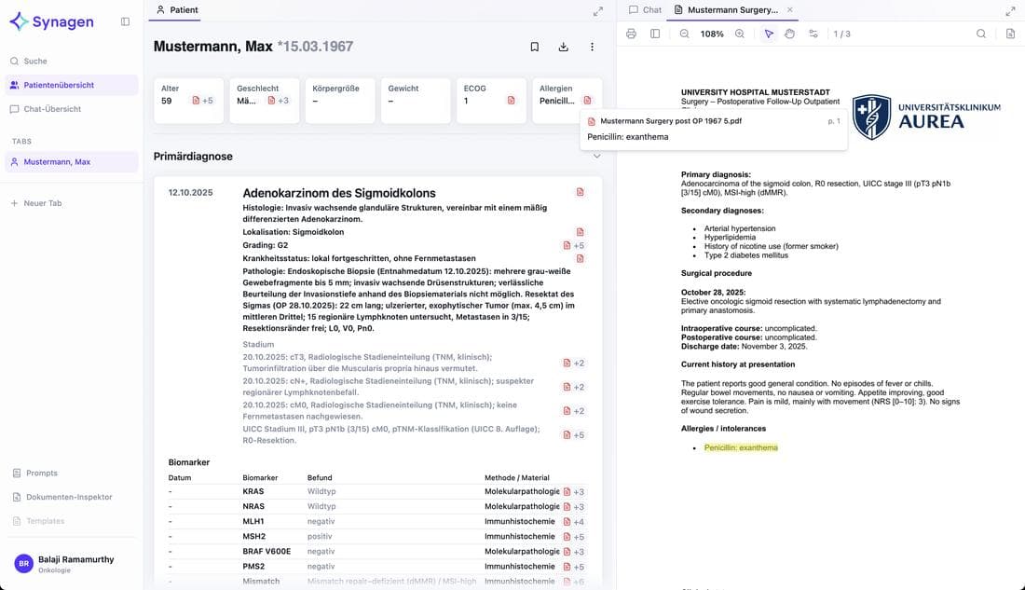Screen dimensions: 1025x590
Task: Click the MSH2 positiv result cell
Action: [320, 537]
